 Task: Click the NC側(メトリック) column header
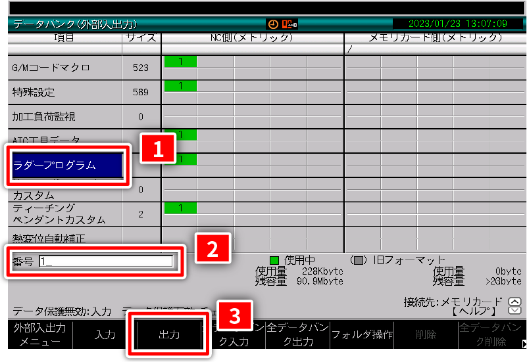tap(252, 37)
